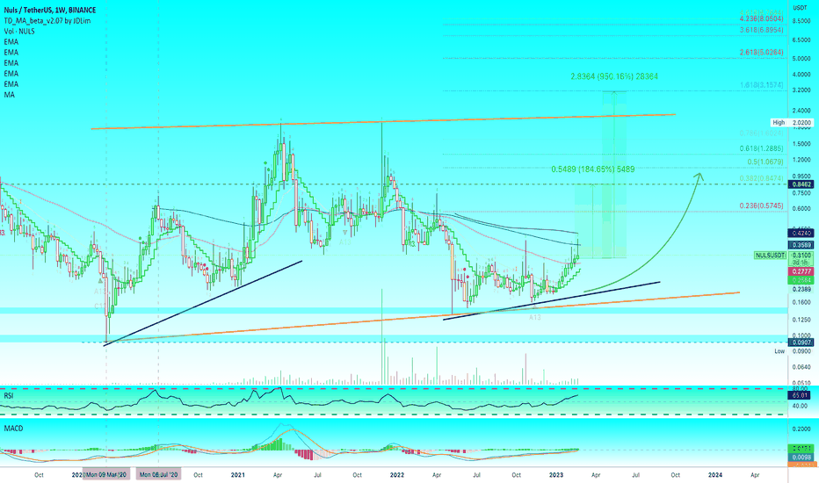The width and height of the screenshot is (819, 483).
Task: Select the 1.618(3.1574) Fibonacci level label
Action: click(x=761, y=85)
